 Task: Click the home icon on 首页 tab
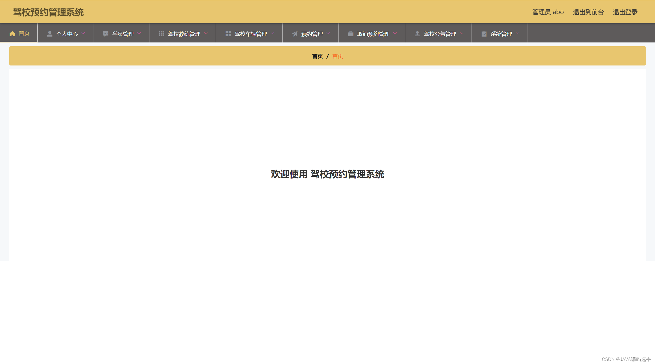tap(12, 33)
